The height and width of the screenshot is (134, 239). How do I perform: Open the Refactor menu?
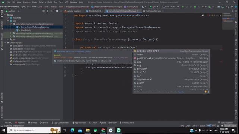click(42, 3)
